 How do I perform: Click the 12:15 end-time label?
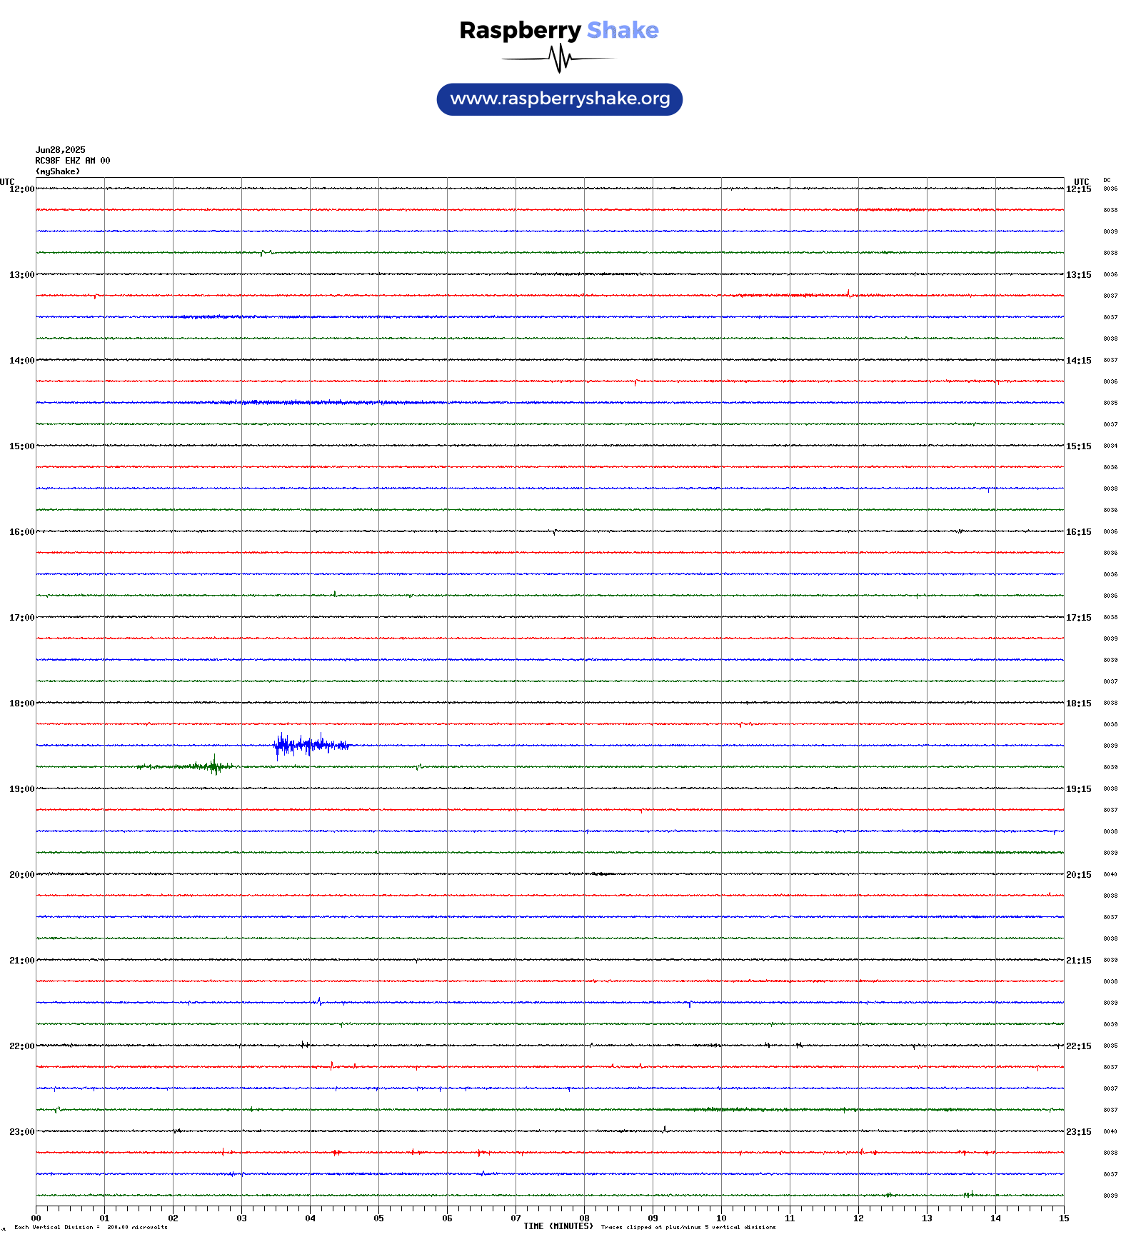pyautogui.click(x=1079, y=189)
